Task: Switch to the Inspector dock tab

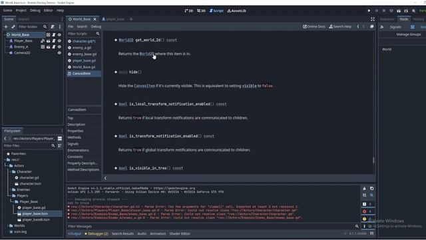Action: (387, 19)
